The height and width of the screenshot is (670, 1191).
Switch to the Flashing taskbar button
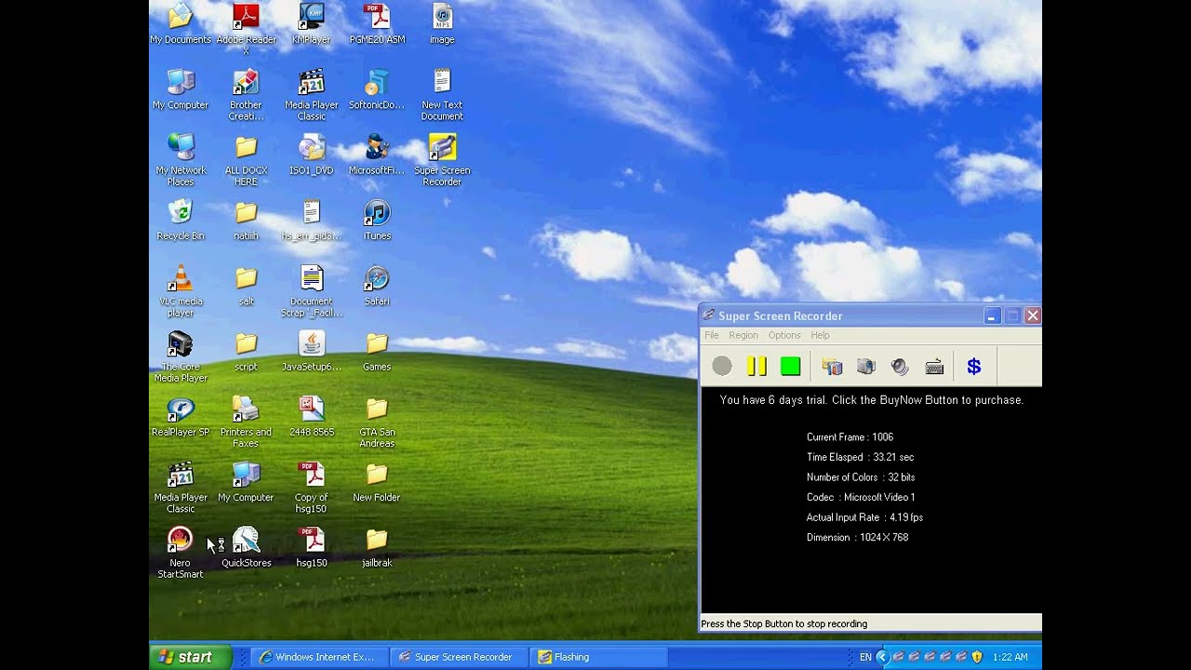coord(596,657)
